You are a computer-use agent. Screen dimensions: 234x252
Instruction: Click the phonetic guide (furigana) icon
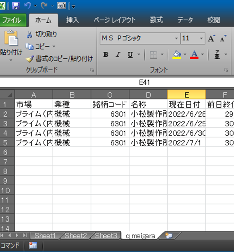coord(217,55)
